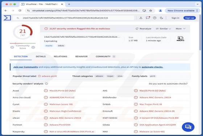Reload the page
Image resolution: width=203 pixels, height=136 pixels.
point(20,10)
